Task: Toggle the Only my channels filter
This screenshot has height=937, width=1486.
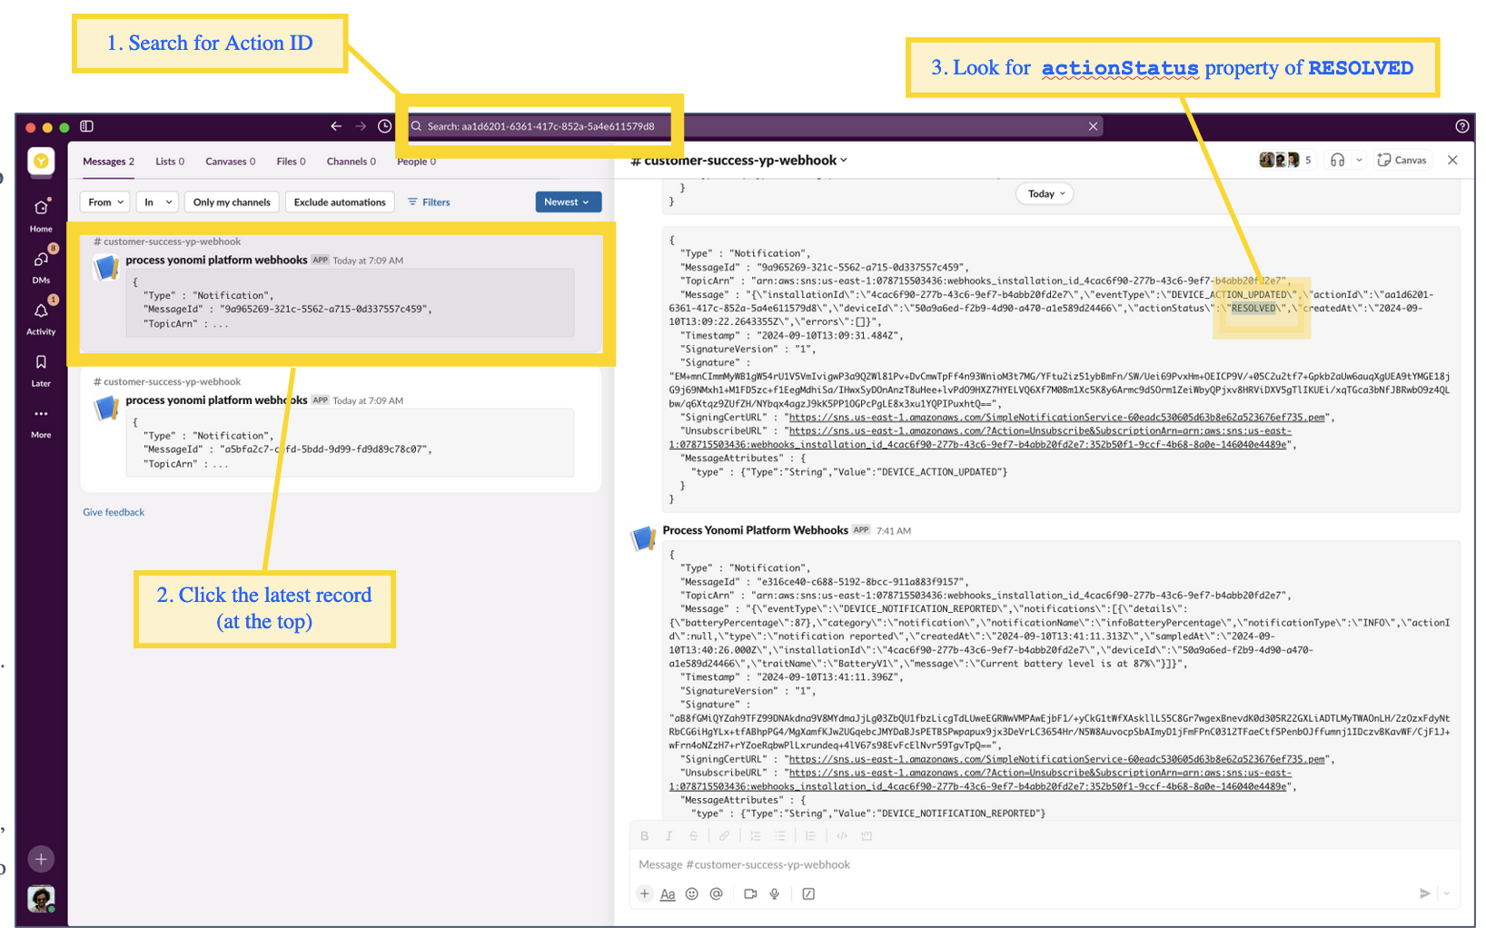Action: [x=232, y=202]
